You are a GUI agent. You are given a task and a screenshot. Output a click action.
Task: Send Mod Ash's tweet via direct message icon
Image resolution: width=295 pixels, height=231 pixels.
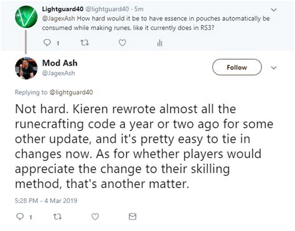pos(133,217)
